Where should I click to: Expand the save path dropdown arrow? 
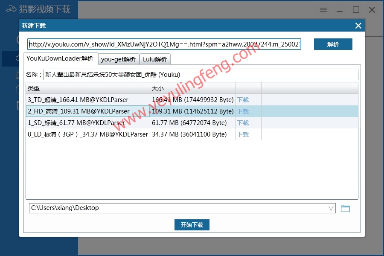click(x=331, y=208)
